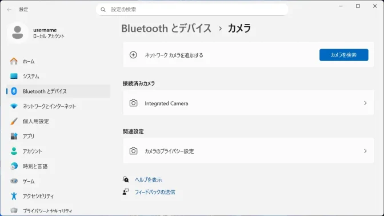Click the ホーム house icon
This screenshot has height=216, width=384.
click(14, 61)
